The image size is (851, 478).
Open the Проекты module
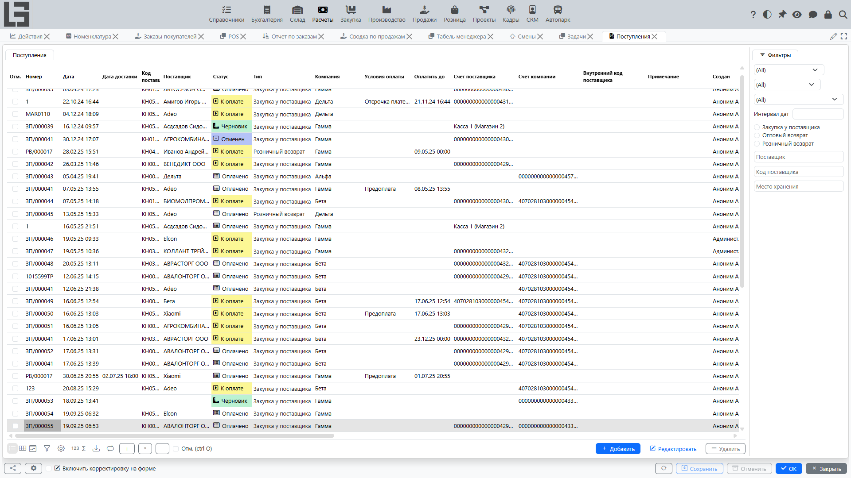[484, 14]
